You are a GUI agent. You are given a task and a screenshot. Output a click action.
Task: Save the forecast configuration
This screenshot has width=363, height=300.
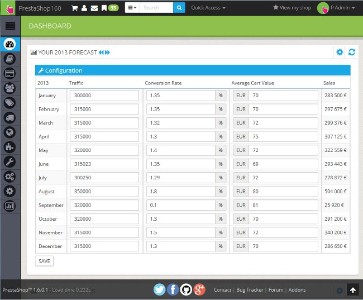(44, 261)
